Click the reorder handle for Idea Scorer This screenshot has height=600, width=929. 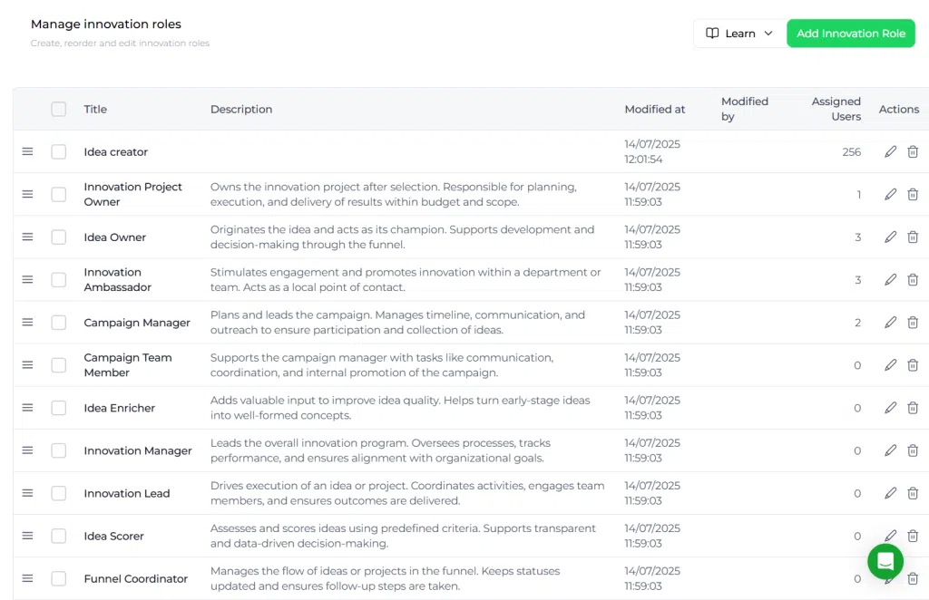click(x=27, y=536)
